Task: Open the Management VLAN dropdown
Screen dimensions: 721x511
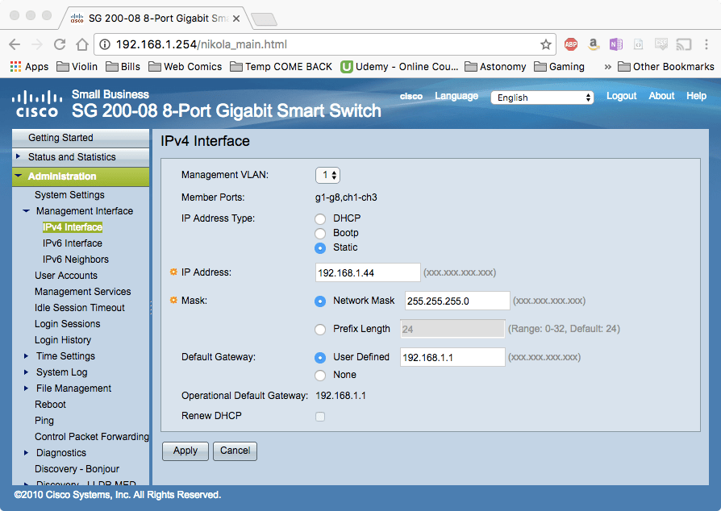Action: pos(327,175)
